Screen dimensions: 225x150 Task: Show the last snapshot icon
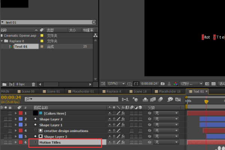coord(169,84)
